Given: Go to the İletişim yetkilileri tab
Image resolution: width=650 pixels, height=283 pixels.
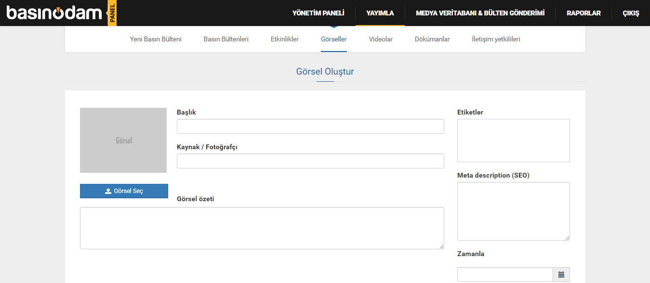Looking at the screenshot, I should click(496, 39).
